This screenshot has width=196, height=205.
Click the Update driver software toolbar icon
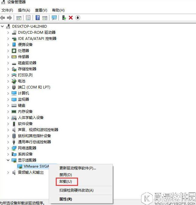click(64, 18)
